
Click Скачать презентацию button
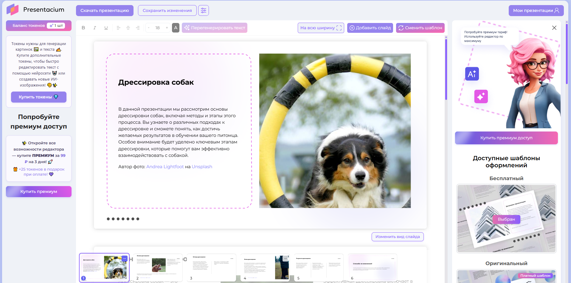pos(105,10)
